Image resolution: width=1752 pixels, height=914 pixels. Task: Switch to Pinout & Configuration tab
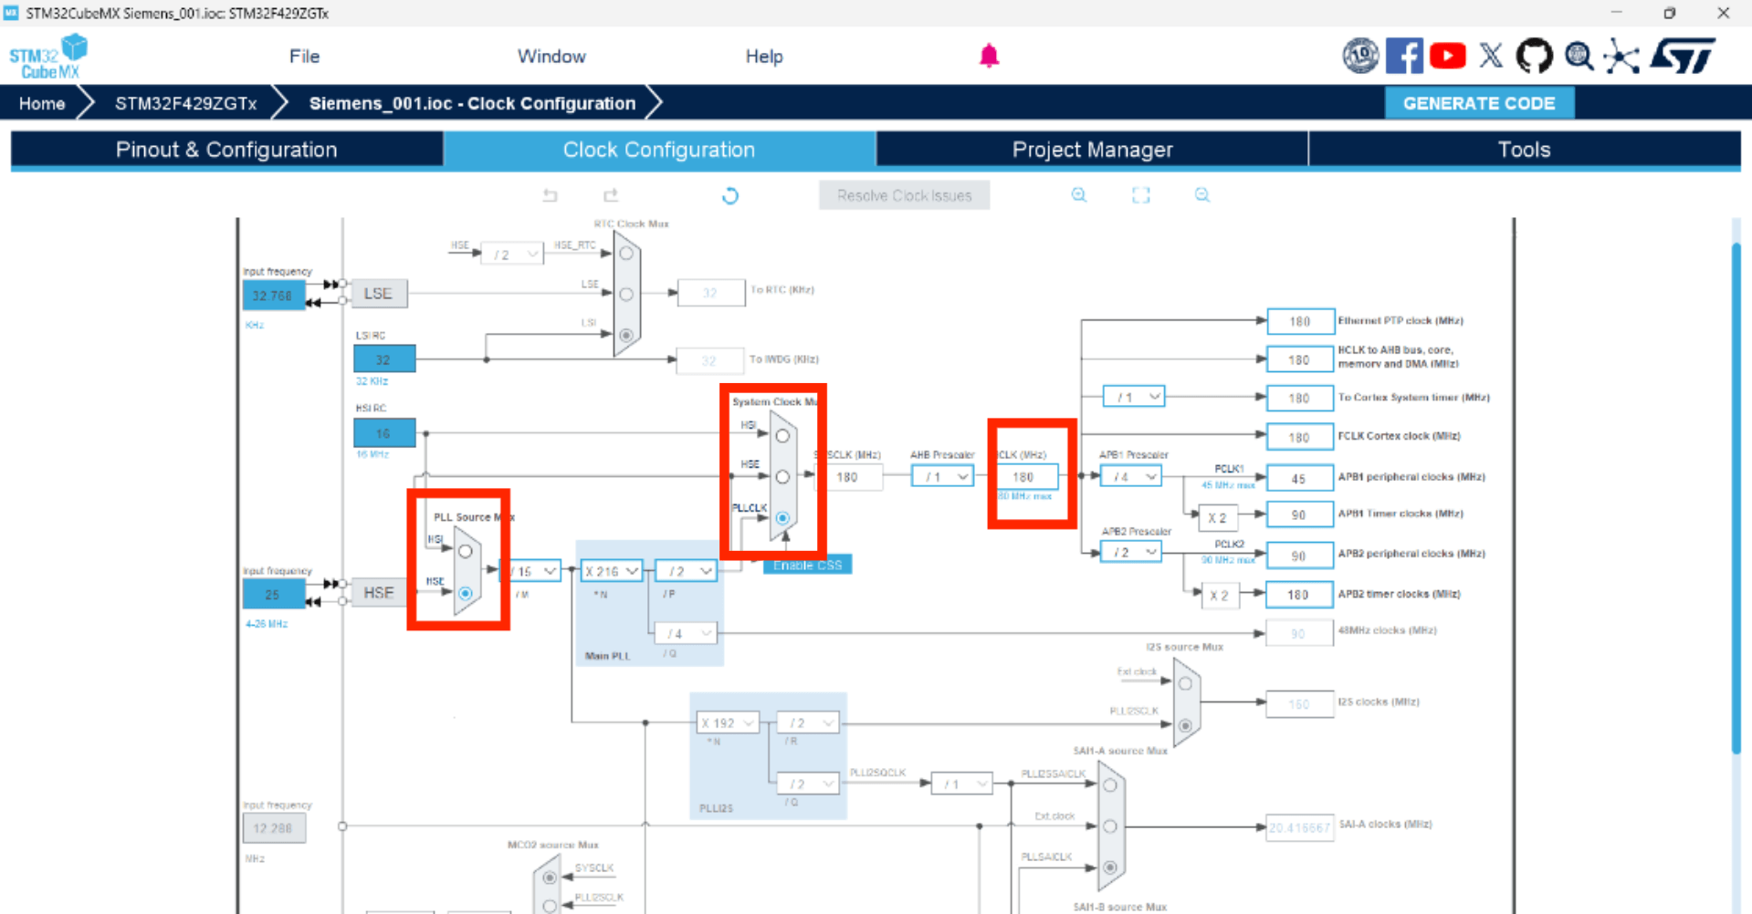click(226, 150)
